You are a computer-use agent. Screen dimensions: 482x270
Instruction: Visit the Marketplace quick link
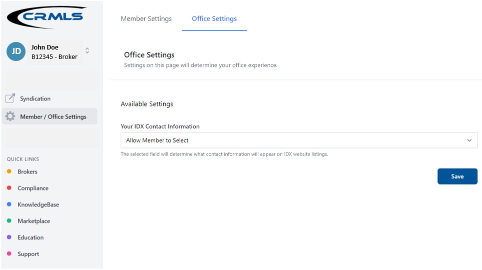34,221
